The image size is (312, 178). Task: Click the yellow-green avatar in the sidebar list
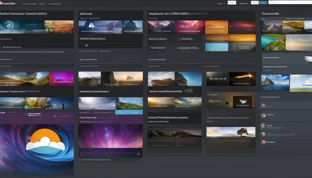(263, 134)
